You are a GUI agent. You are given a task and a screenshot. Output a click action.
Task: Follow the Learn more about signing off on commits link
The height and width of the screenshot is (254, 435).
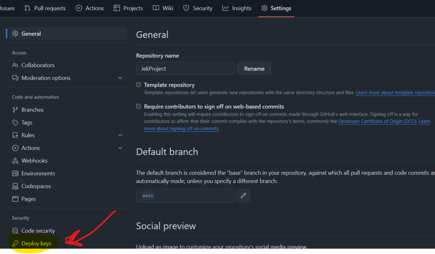pos(181,128)
